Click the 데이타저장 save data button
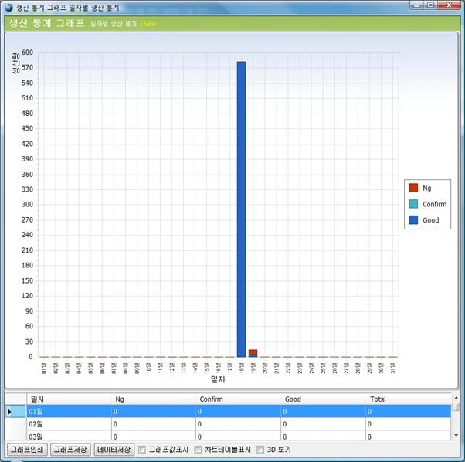This screenshot has height=462, width=465. (114, 450)
